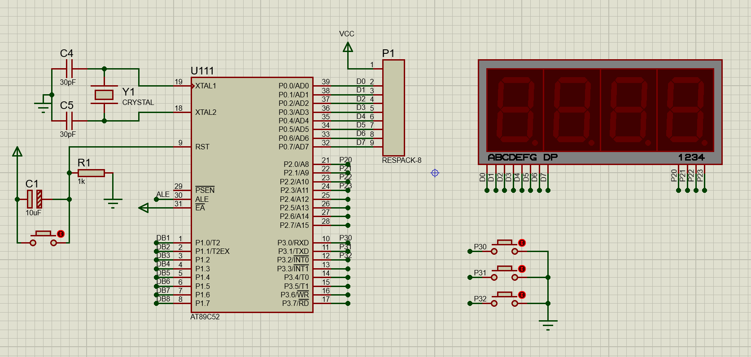Click the first digit of seven-segment display

coord(515,110)
